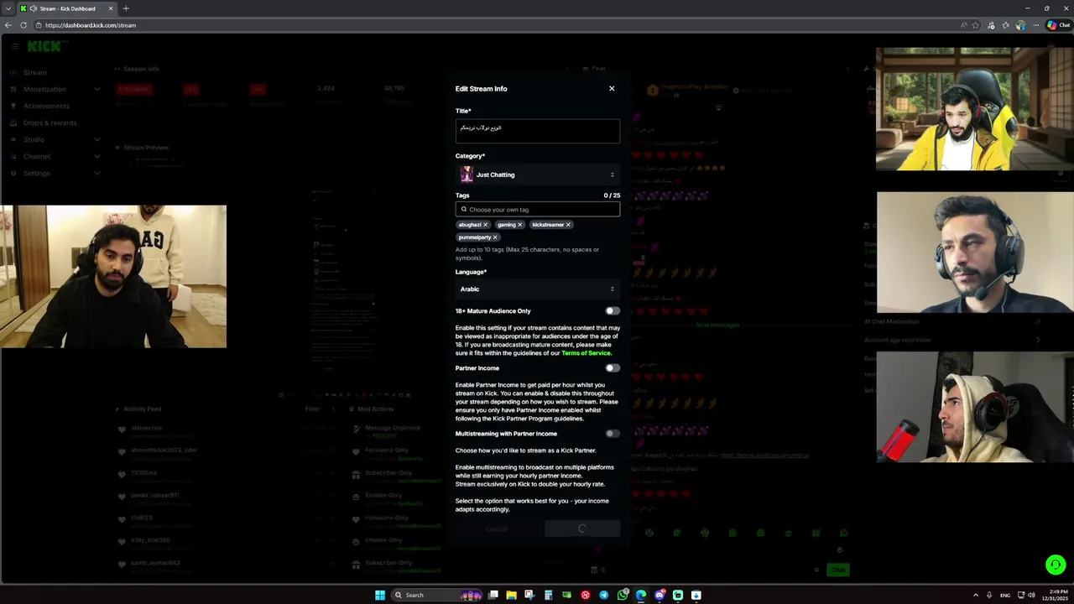Open Settings in the sidebar
Viewport: 1074px width, 604px height.
37,173
